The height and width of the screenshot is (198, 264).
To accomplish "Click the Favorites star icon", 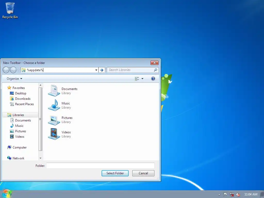I will (x=9, y=88).
